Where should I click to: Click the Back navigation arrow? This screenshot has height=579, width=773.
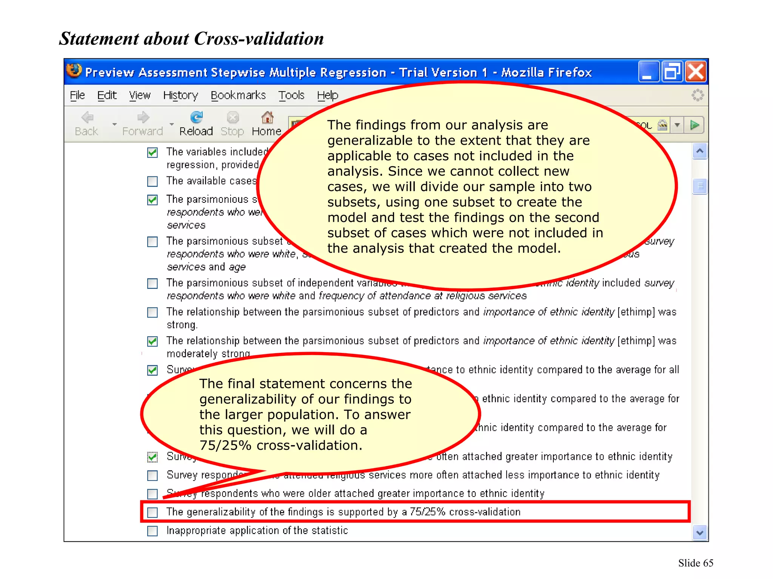pos(87,118)
